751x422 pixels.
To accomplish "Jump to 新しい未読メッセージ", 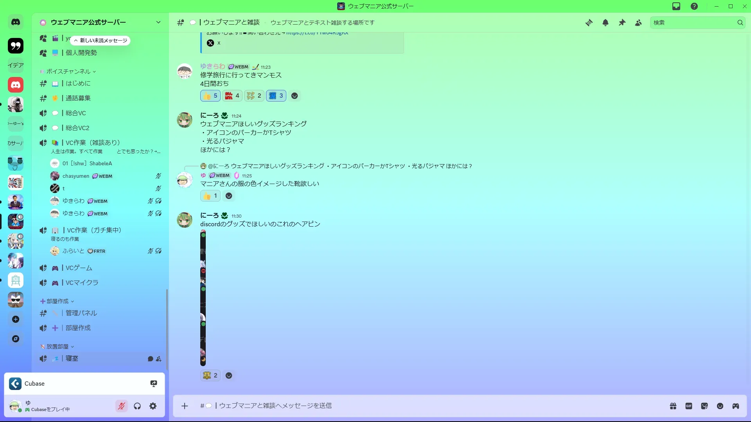I will tap(101, 40).
